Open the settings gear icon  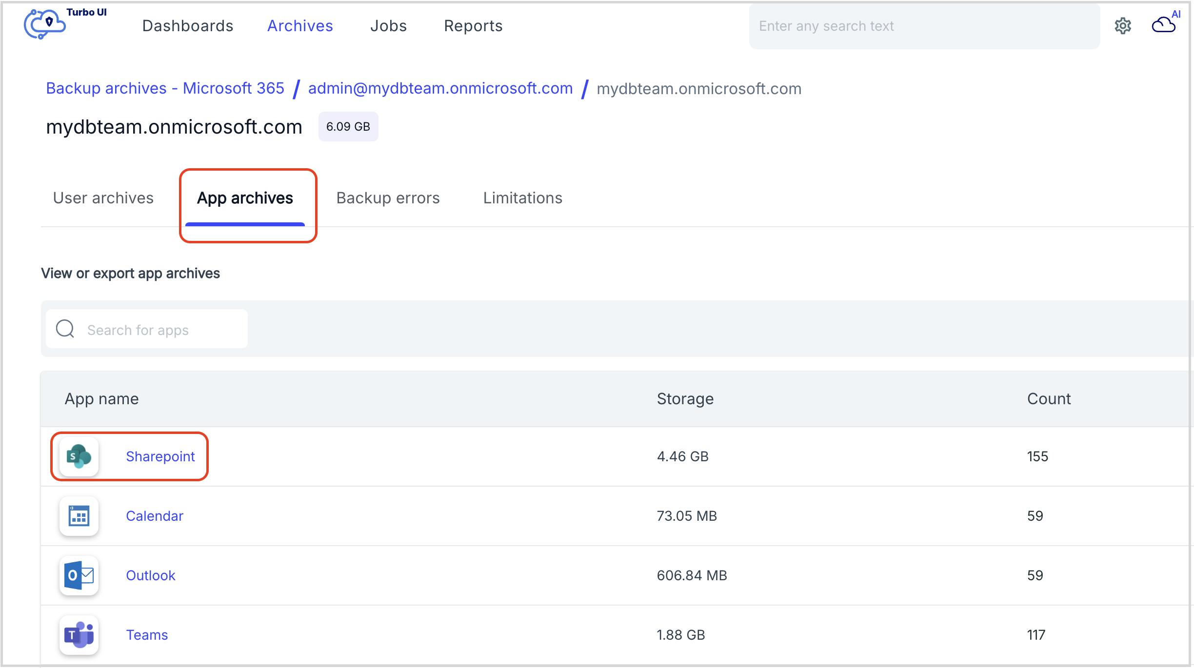pyautogui.click(x=1123, y=26)
